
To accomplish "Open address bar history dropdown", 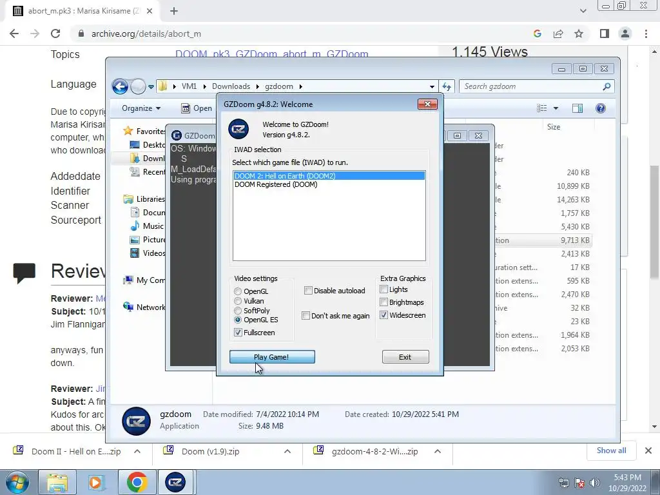I will click(x=432, y=87).
